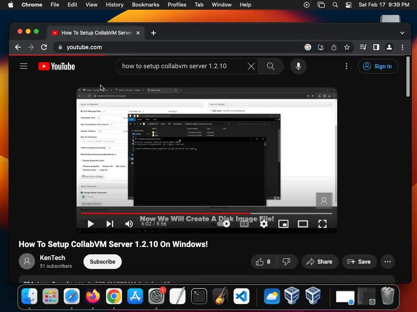
Task: Submit search with the magnifier button
Action: [x=270, y=66]
